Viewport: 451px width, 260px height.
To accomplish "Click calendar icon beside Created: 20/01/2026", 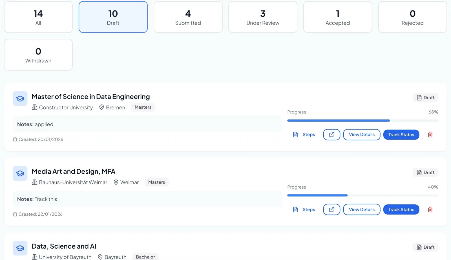I will pyautogui.click(x=15, y=139).
